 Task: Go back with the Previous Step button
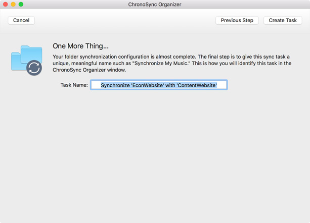click(237, 20)
